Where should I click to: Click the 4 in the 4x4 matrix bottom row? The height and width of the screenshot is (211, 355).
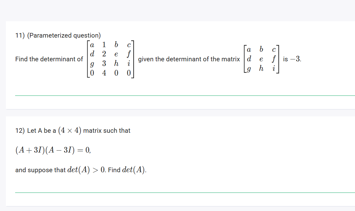tap(104, 73)
